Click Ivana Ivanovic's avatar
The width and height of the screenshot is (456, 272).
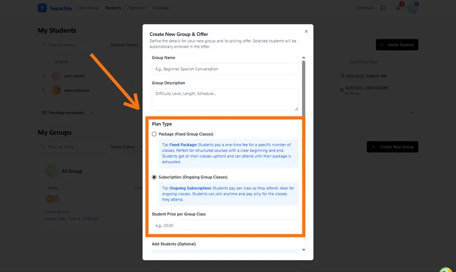click(x=56, y=90)
